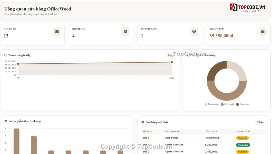This screenshot has height=154, width=272.
Task: Click the 7 ngày range badge
Action: 171,55
